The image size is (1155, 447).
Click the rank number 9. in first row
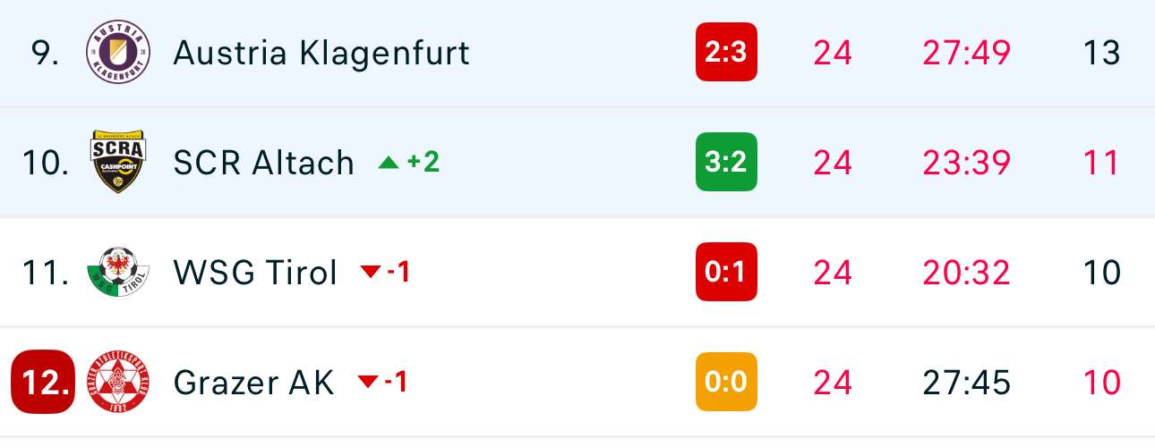pos(45,53)
